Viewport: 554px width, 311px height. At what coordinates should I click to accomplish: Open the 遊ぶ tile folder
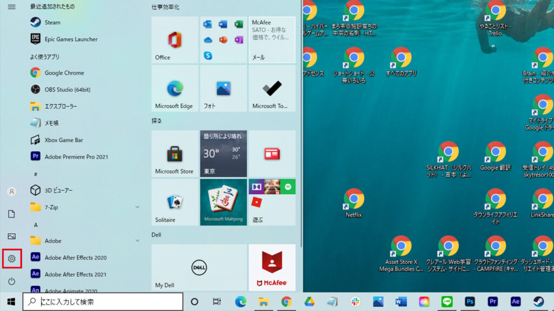coord(272,202)
